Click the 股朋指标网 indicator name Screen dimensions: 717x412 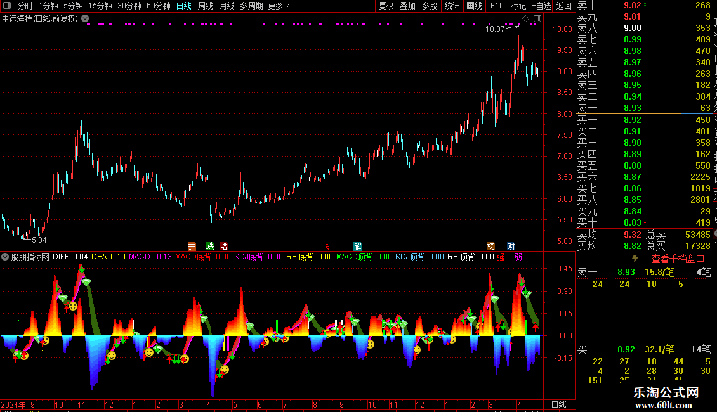pyautogui.click(x=30, y=257)
